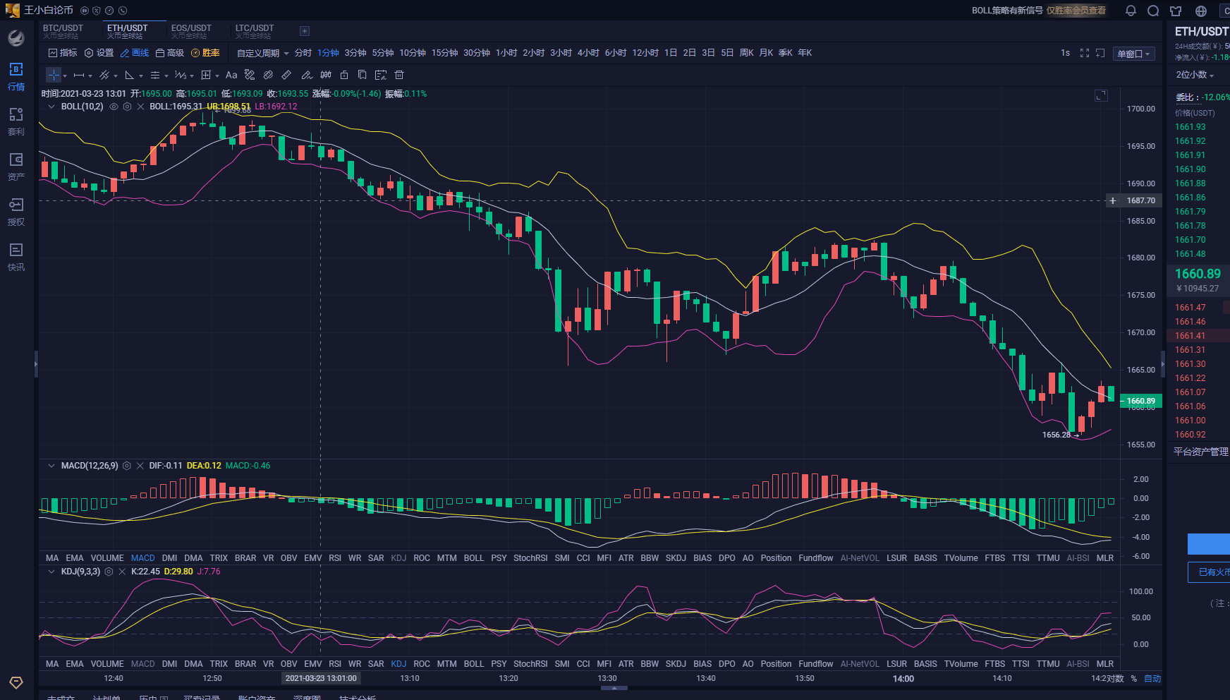The image size is (1230, 700).
Task: Open KDJ indicator settings gear
Action: pyautogui.click(x=109, y=572)
